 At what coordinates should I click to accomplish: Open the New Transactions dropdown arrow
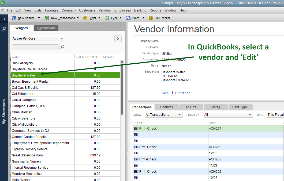[78, 18]
